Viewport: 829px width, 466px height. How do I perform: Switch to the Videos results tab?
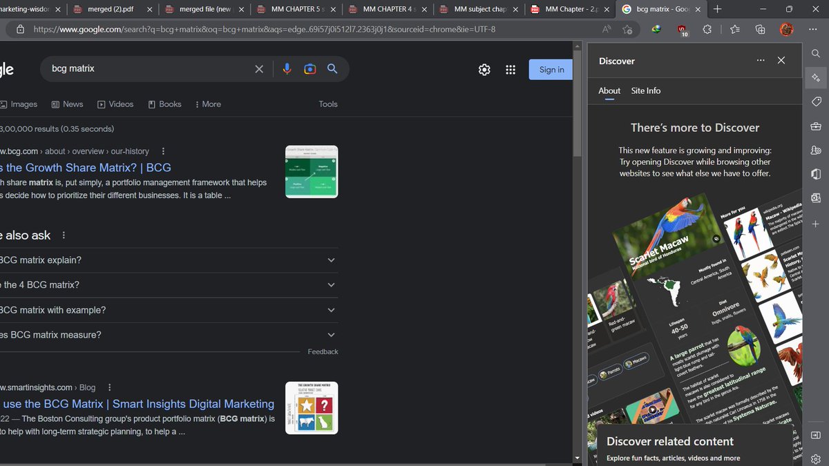[x=115, y=104]
